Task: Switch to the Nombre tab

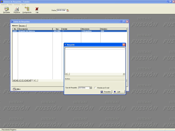Action: (x=23, y=26)
